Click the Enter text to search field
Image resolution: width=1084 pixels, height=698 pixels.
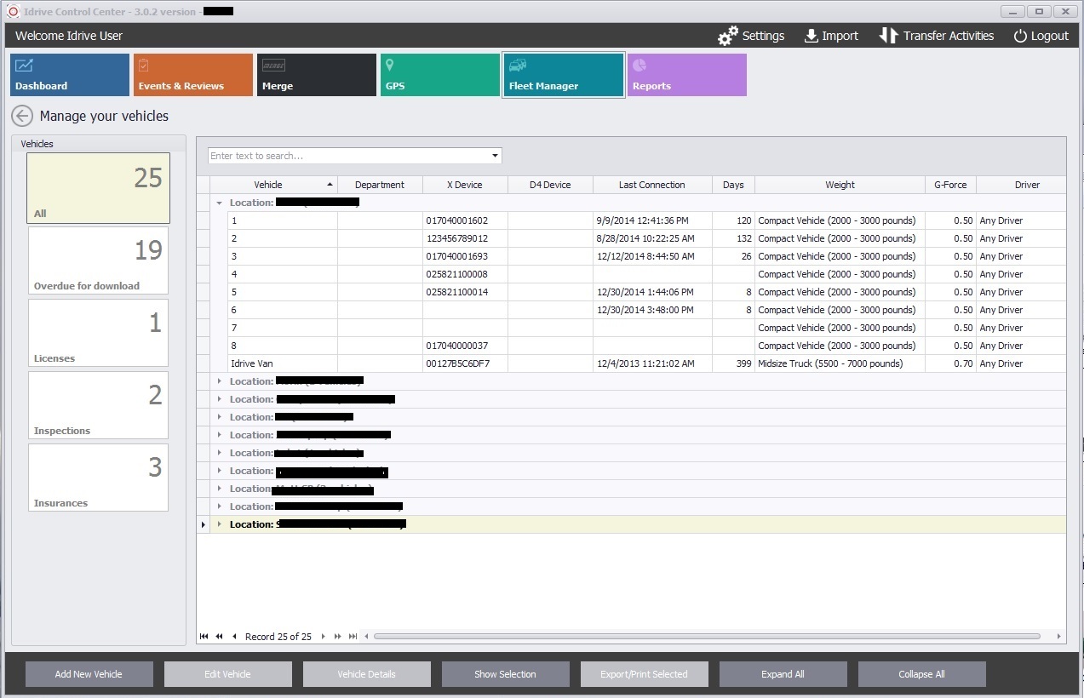coord(349,156)
